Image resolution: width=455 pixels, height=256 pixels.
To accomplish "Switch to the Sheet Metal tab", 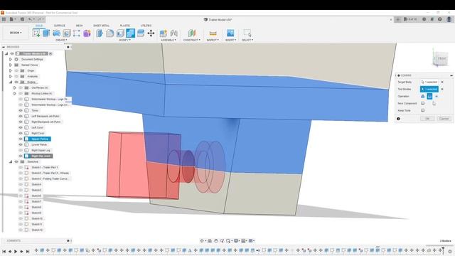I will tap(101, 26).
